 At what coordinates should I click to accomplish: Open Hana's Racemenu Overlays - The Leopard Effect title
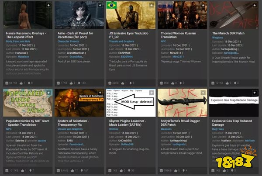[26, 35]
